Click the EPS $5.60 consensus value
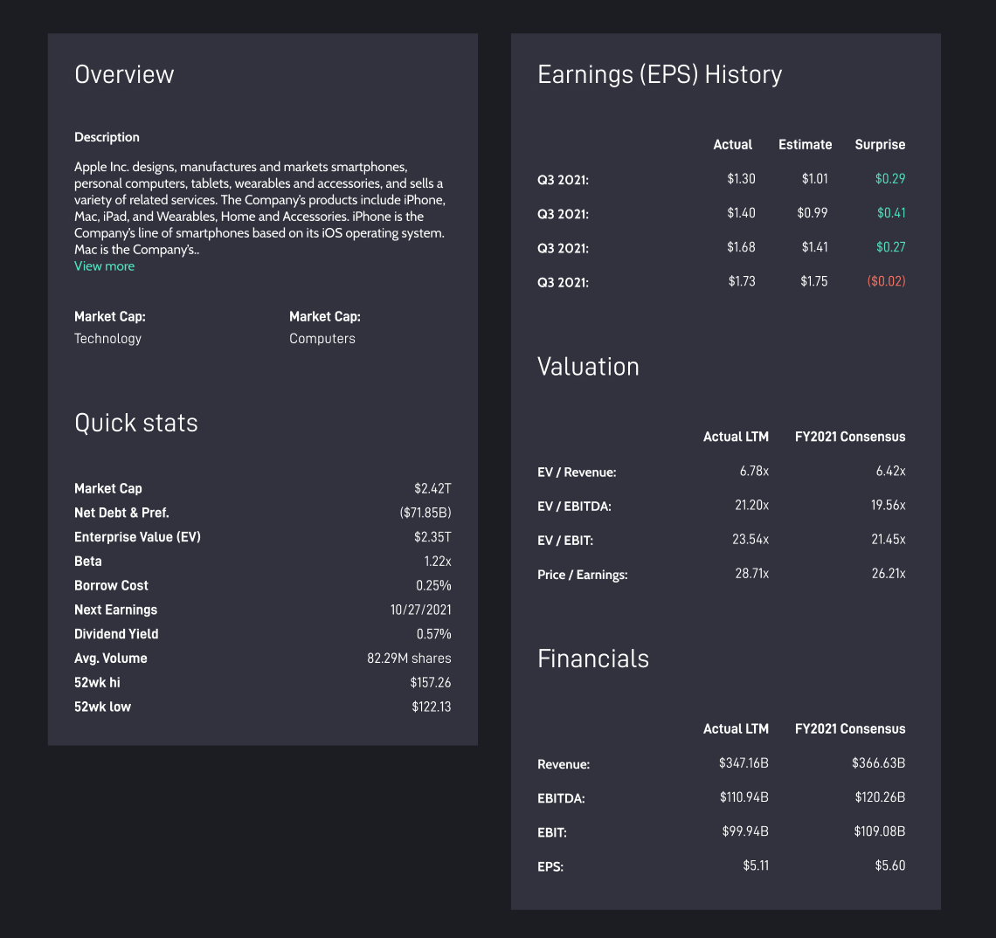The width and height of the screenshot is (996, 938). (890, 866)
